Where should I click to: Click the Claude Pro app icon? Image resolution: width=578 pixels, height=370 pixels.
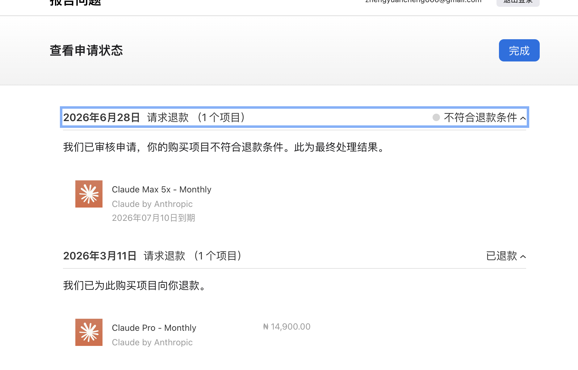coord(89,332)
